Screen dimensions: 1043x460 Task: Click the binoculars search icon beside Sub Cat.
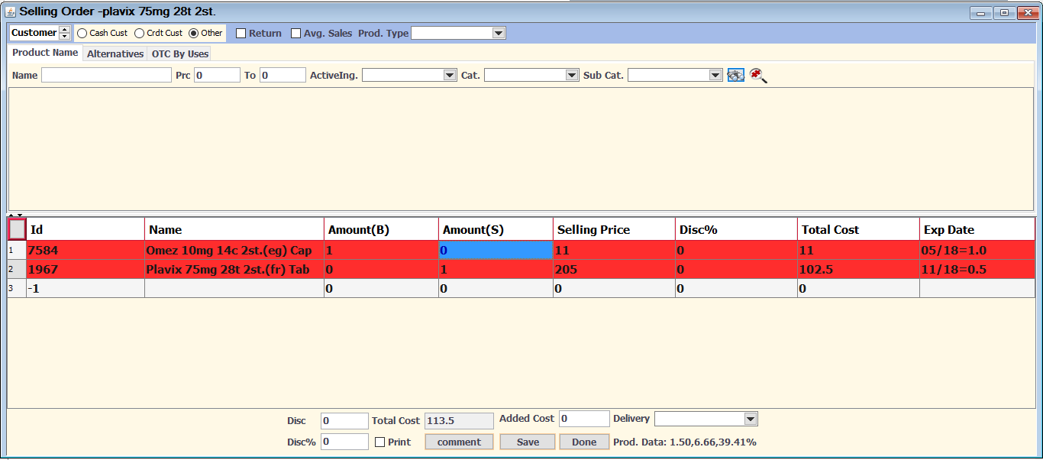(x=735, y=75)
